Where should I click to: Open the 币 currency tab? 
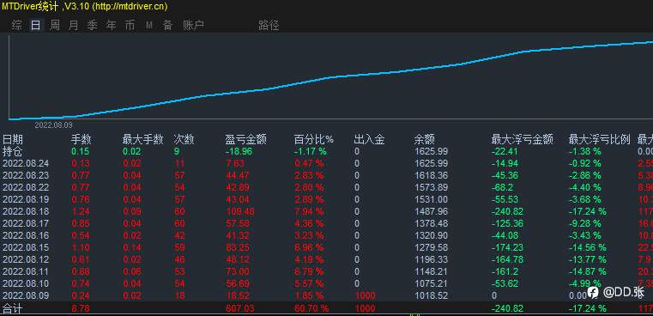point(130,26)
